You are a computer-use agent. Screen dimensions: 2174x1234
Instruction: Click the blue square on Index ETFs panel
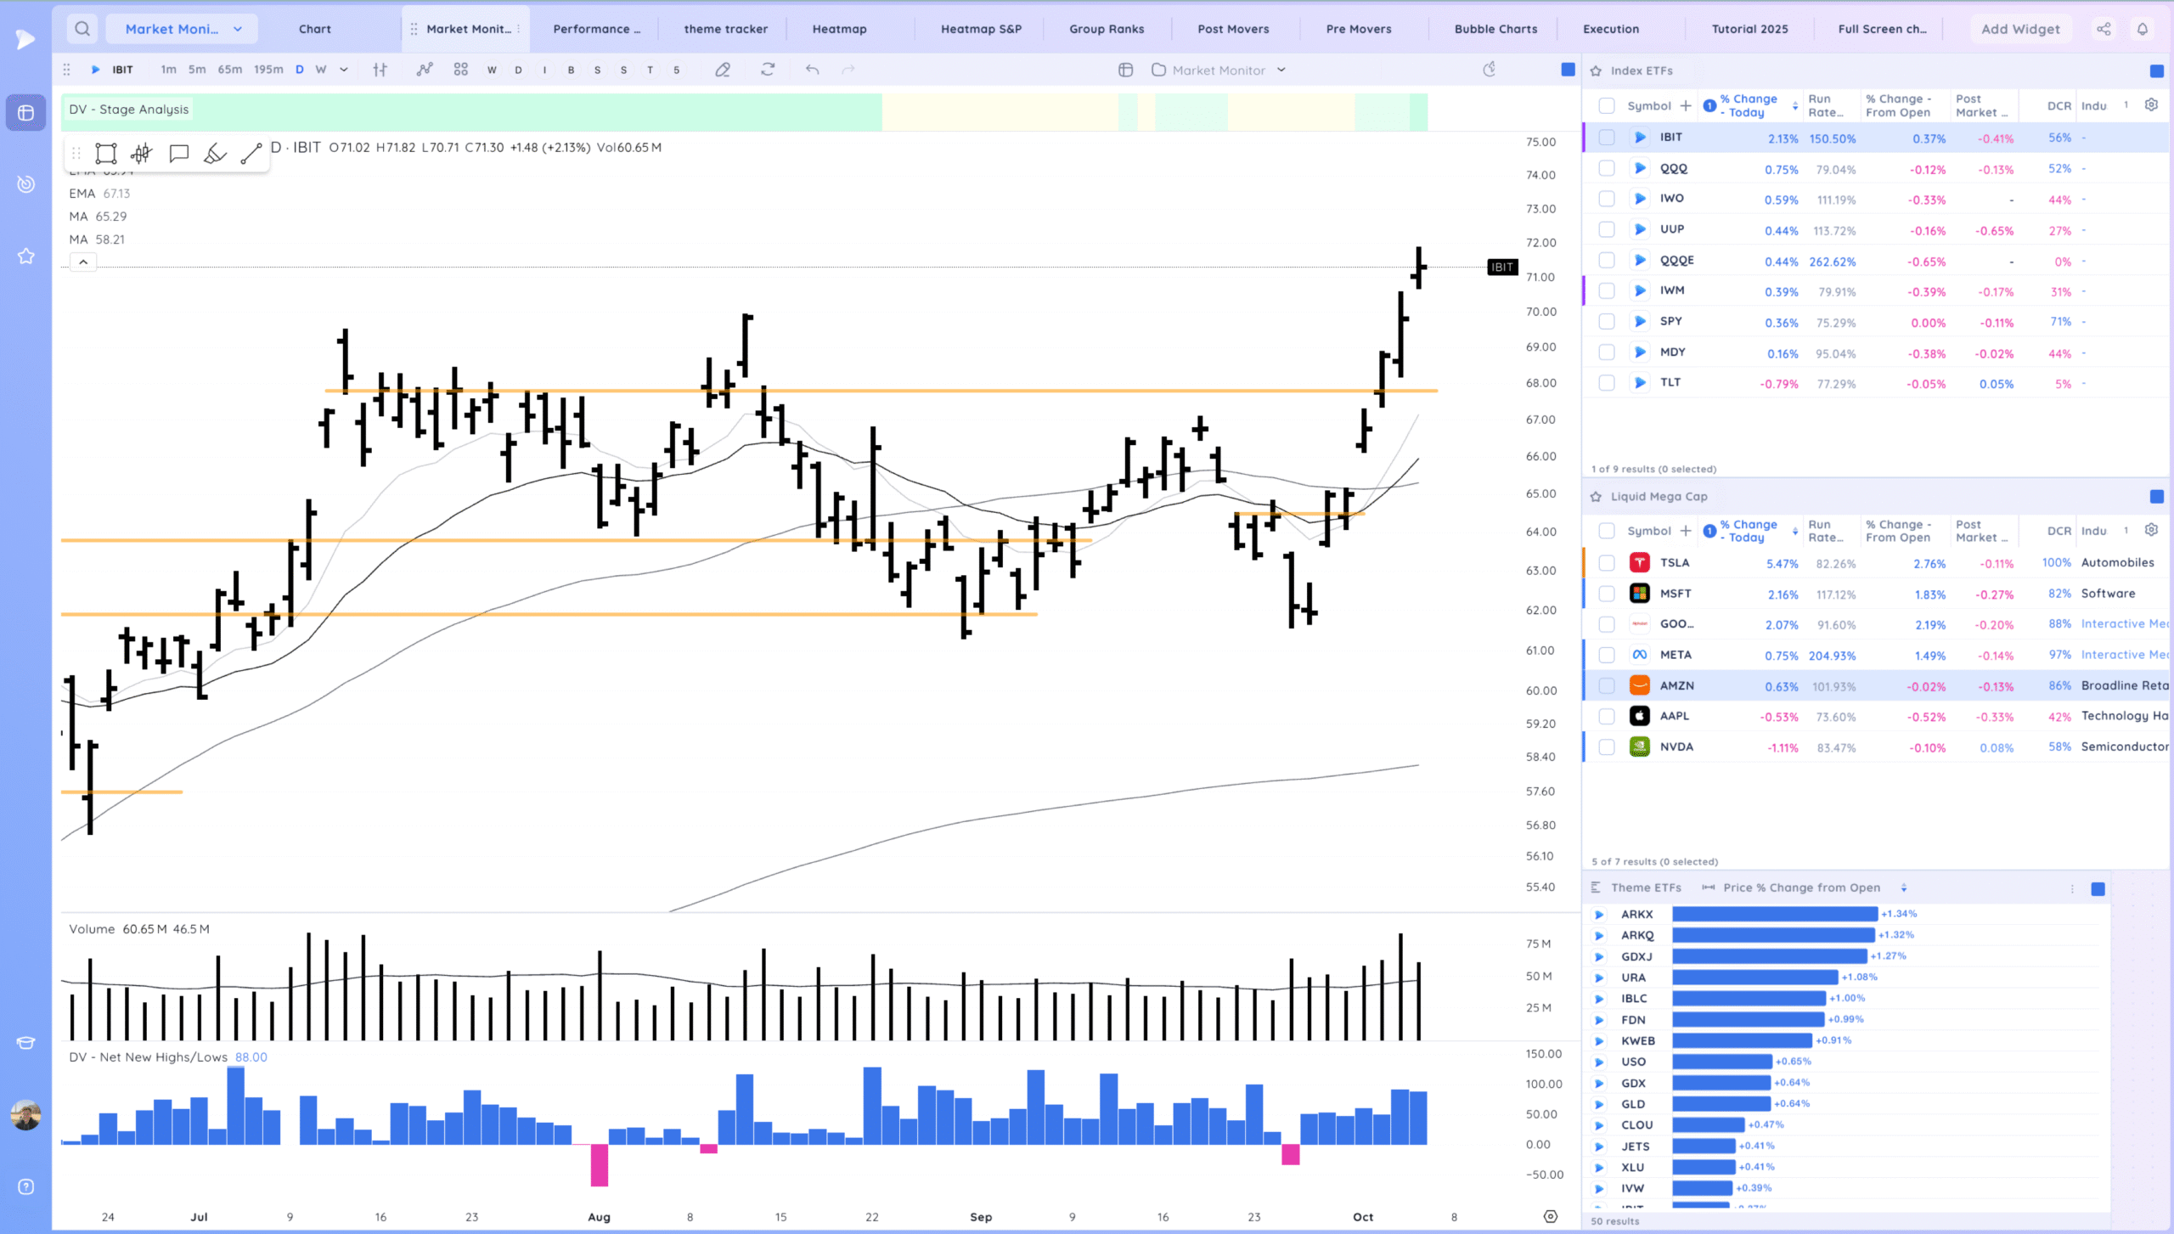2156,71
